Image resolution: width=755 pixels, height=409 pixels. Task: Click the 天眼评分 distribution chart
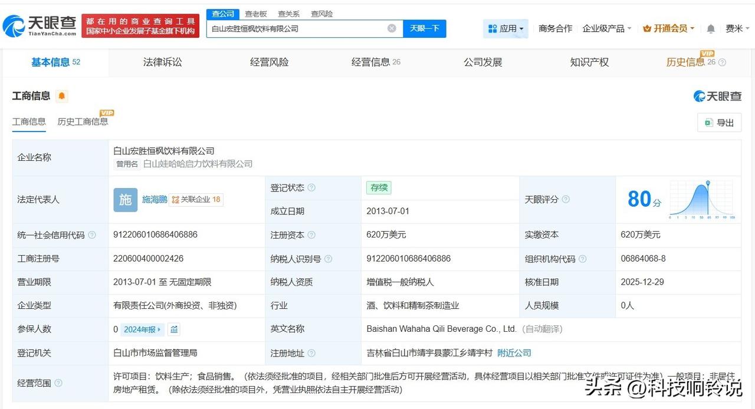coord(702,200)
